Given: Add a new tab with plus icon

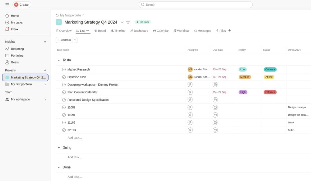Looking at the screenshot, I should tap(230, 30).
